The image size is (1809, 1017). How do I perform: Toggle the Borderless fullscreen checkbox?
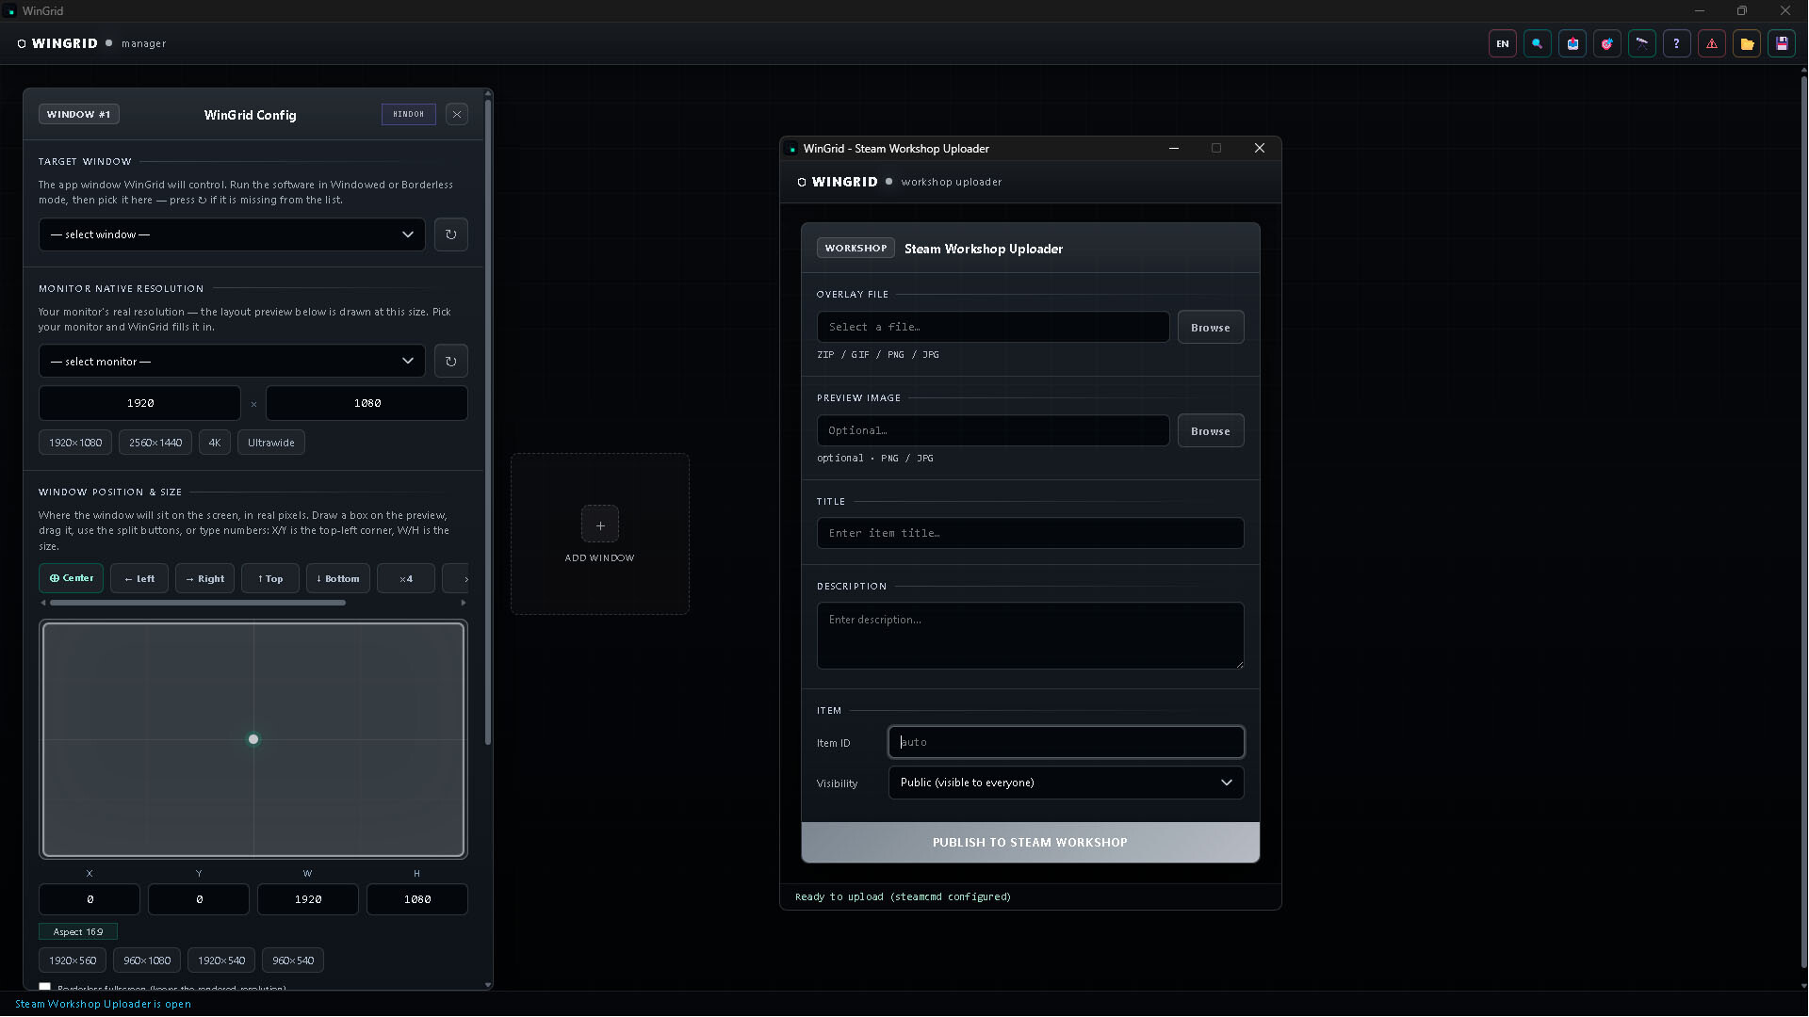[x=44, y=986]
